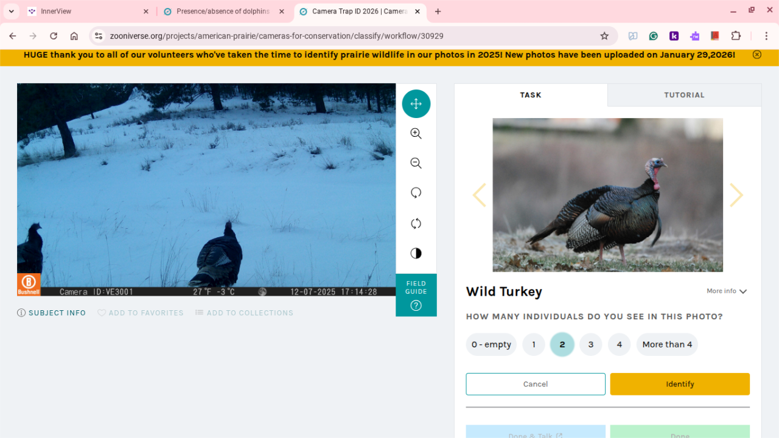Choose the '0 - empty' individuals option
The height and width of the screenshot is (438, 779).
click(x=491, y=344)
